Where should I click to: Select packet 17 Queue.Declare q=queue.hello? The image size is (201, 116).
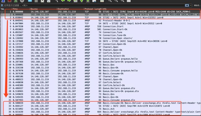pyautogui.click(x=101, y=59)
